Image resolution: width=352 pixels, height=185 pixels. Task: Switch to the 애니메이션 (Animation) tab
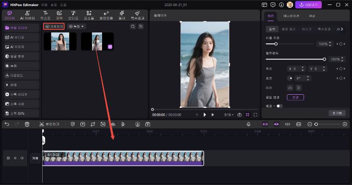[x=291, y=16]
